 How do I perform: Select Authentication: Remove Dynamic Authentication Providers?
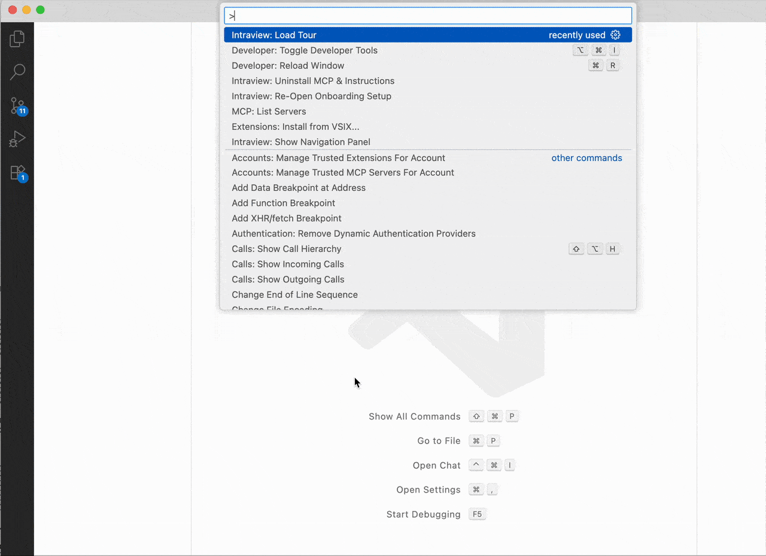pyautogui.click(x=428, y=234)
